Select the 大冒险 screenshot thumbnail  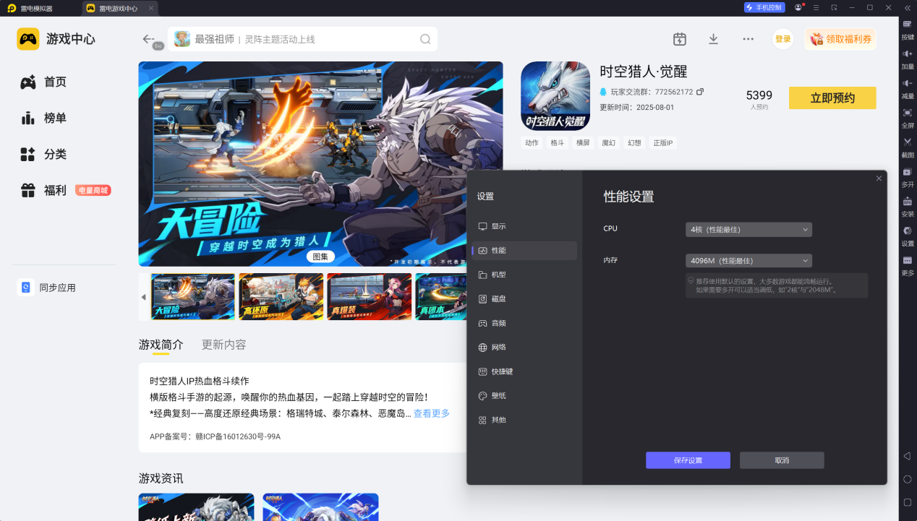click(x=193, y=297)
